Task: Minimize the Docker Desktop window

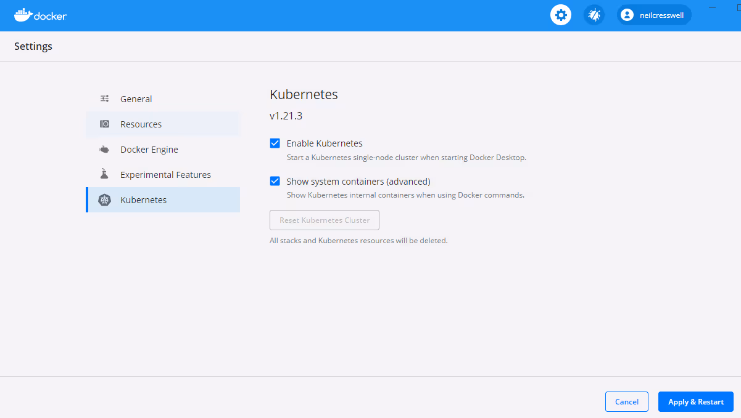Action: [713, 7]
